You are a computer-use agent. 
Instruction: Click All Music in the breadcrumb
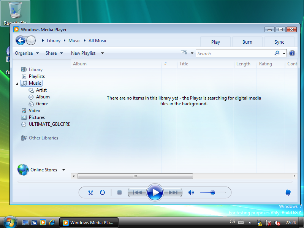coord(98,41)
